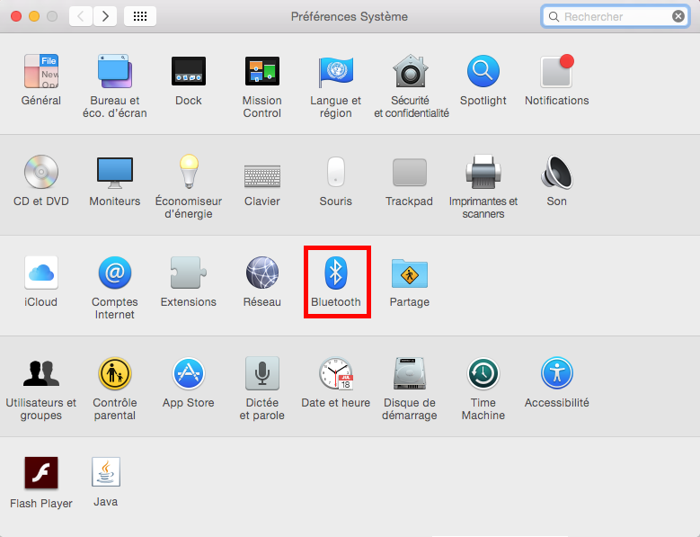700x537 pixels.
Task: Click the back navigation arrow
Action: (81, 16)
